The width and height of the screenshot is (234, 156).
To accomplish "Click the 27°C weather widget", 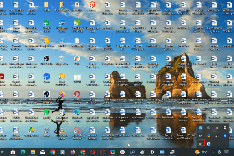I will tap(201, 152).
